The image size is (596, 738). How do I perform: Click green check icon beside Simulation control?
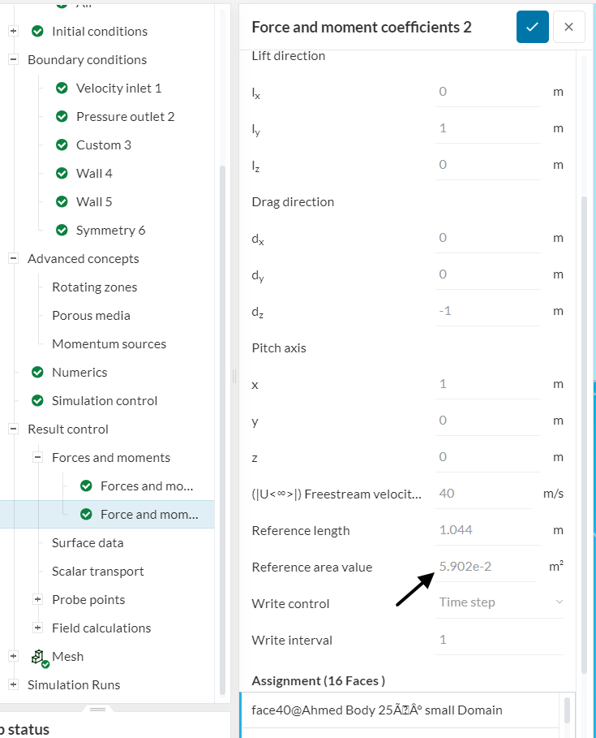coord(37,401)
